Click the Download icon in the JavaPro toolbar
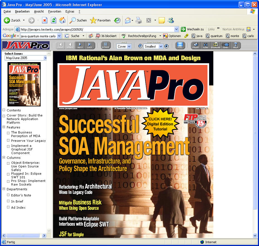Viewport: 259px width, 246px height. coord(215,45)
